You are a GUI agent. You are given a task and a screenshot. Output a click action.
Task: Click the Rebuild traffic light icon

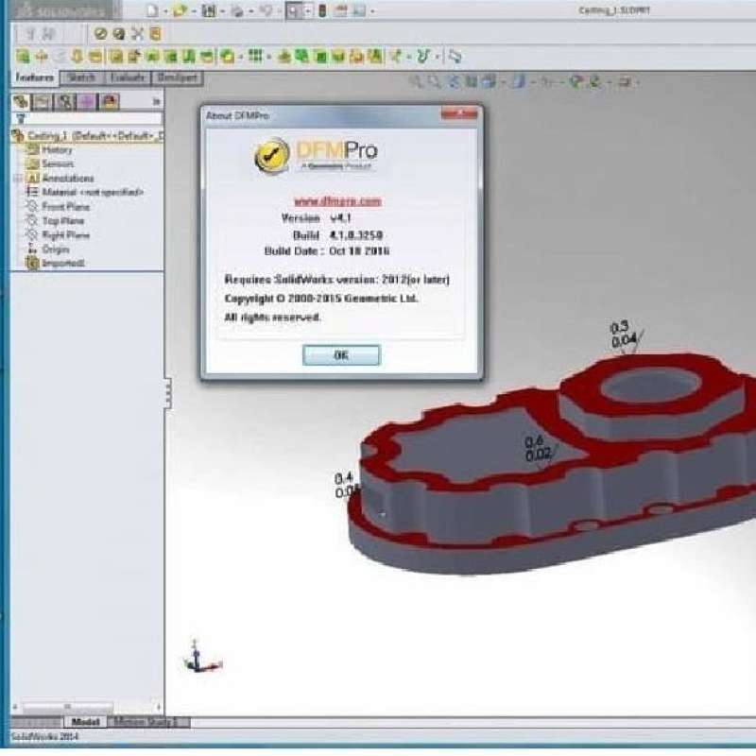[322, 10]
